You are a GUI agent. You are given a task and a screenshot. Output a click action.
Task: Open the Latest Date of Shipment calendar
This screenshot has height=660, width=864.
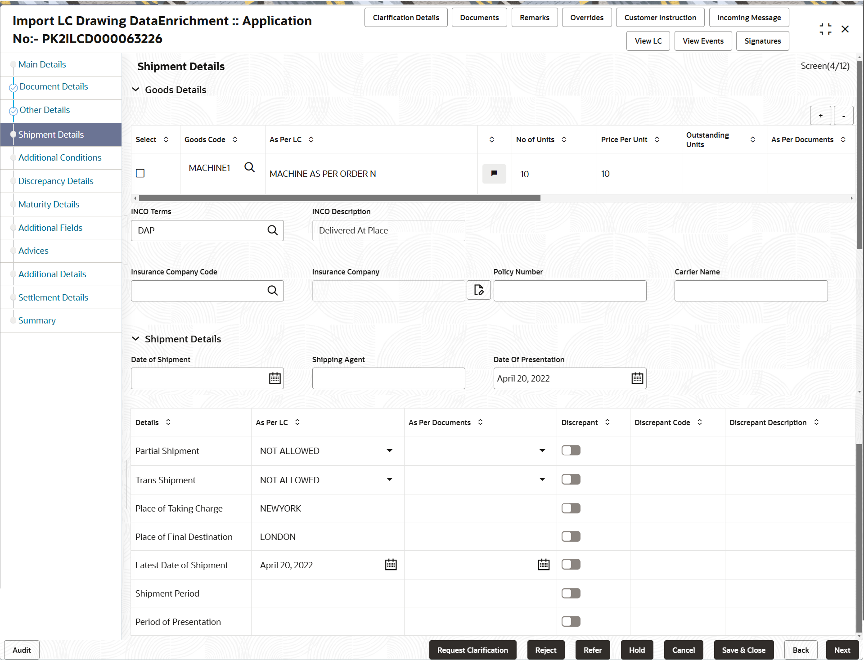(x=391, y=564)
